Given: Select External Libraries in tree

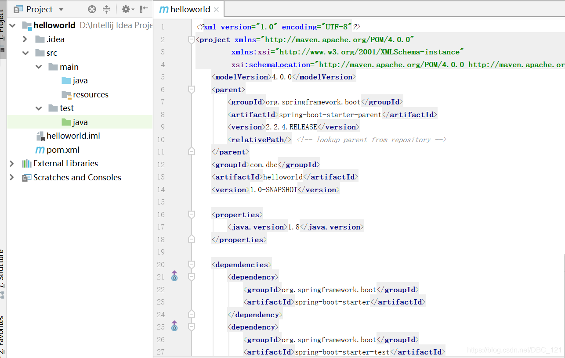Looking at the screenshot, I should (x=66, y=164).
